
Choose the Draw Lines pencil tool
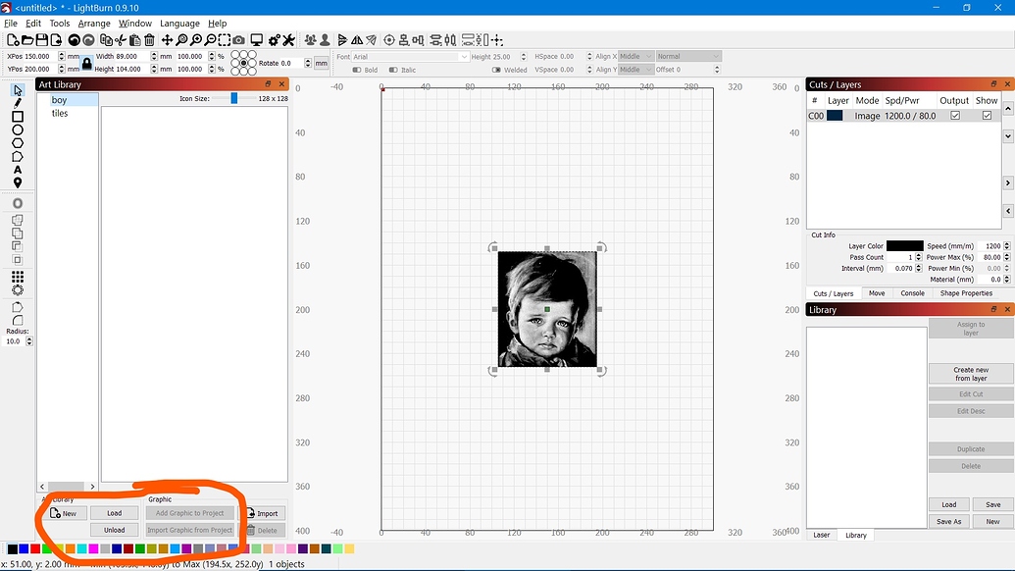point(18,103)
